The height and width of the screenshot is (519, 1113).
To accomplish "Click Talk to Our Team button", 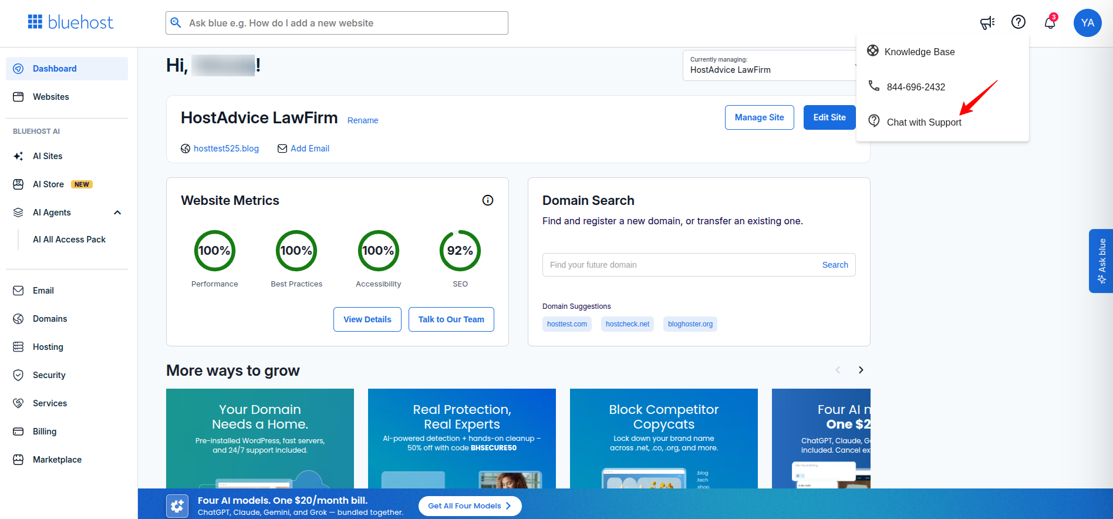I will [451, 319].
